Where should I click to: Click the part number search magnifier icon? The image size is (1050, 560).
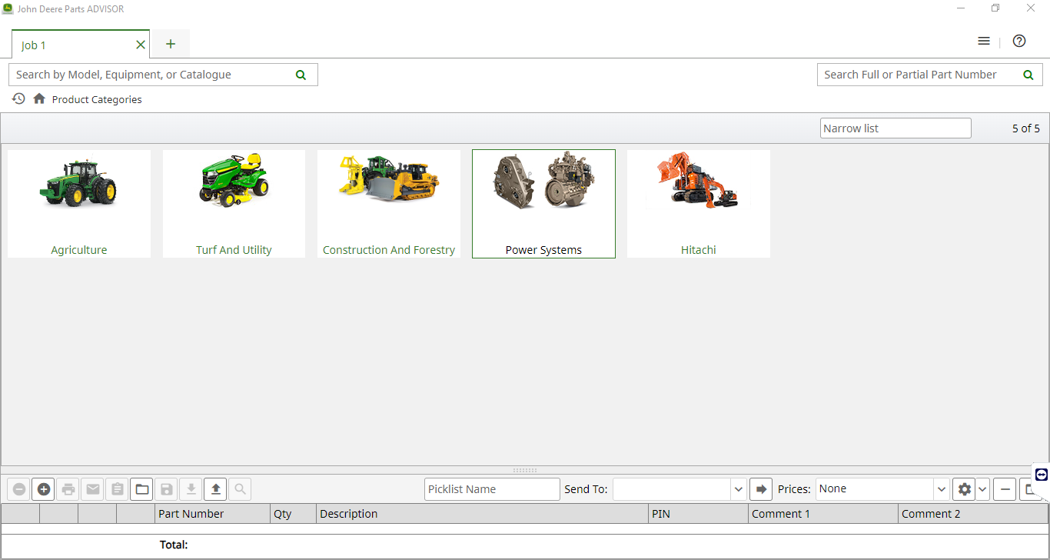tap(1028, 75)
